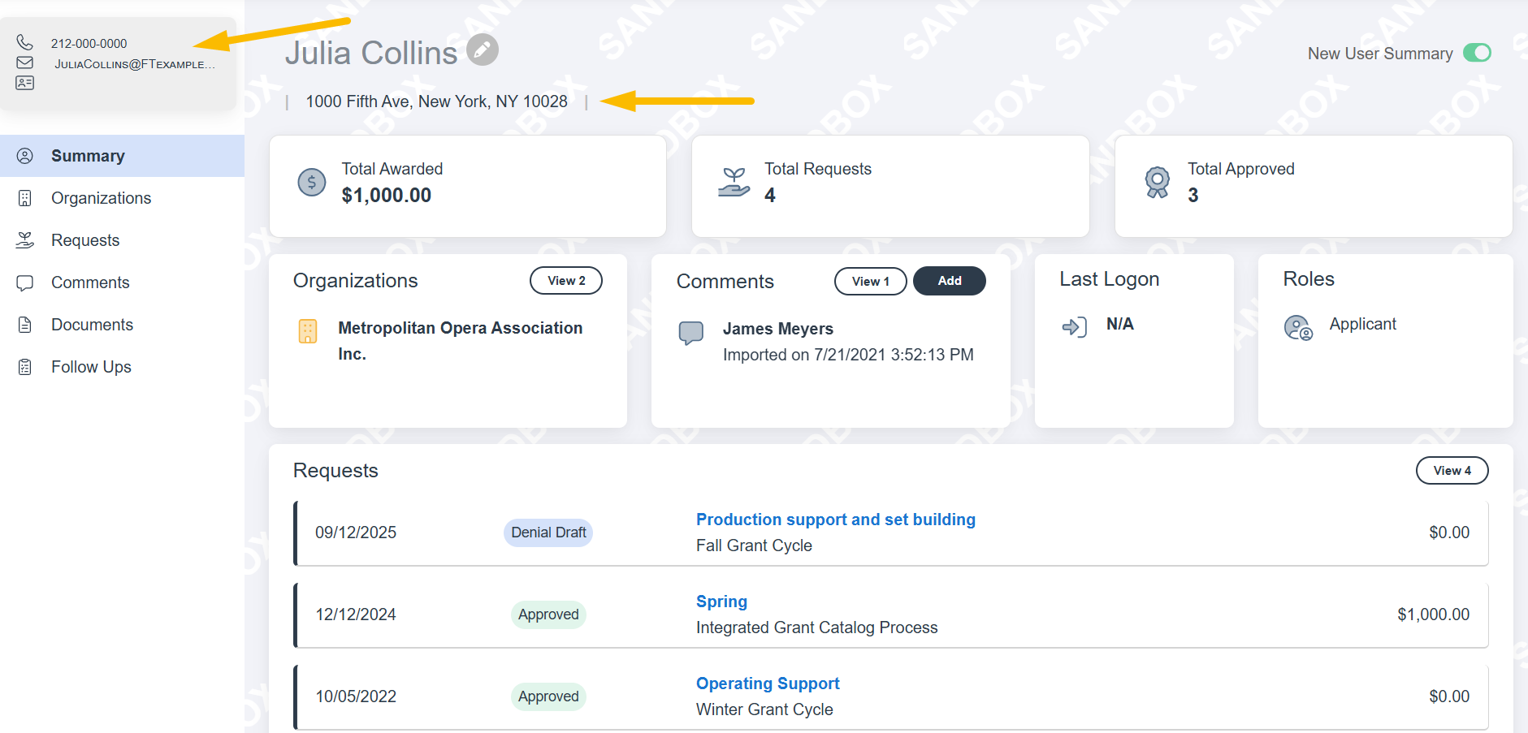Image resolution: width=1528 pixels, height=733 pixels.
Task: Click the $1,000.00 amount on Spring row
Action: pyautogui.click(x=1434, y=614)
